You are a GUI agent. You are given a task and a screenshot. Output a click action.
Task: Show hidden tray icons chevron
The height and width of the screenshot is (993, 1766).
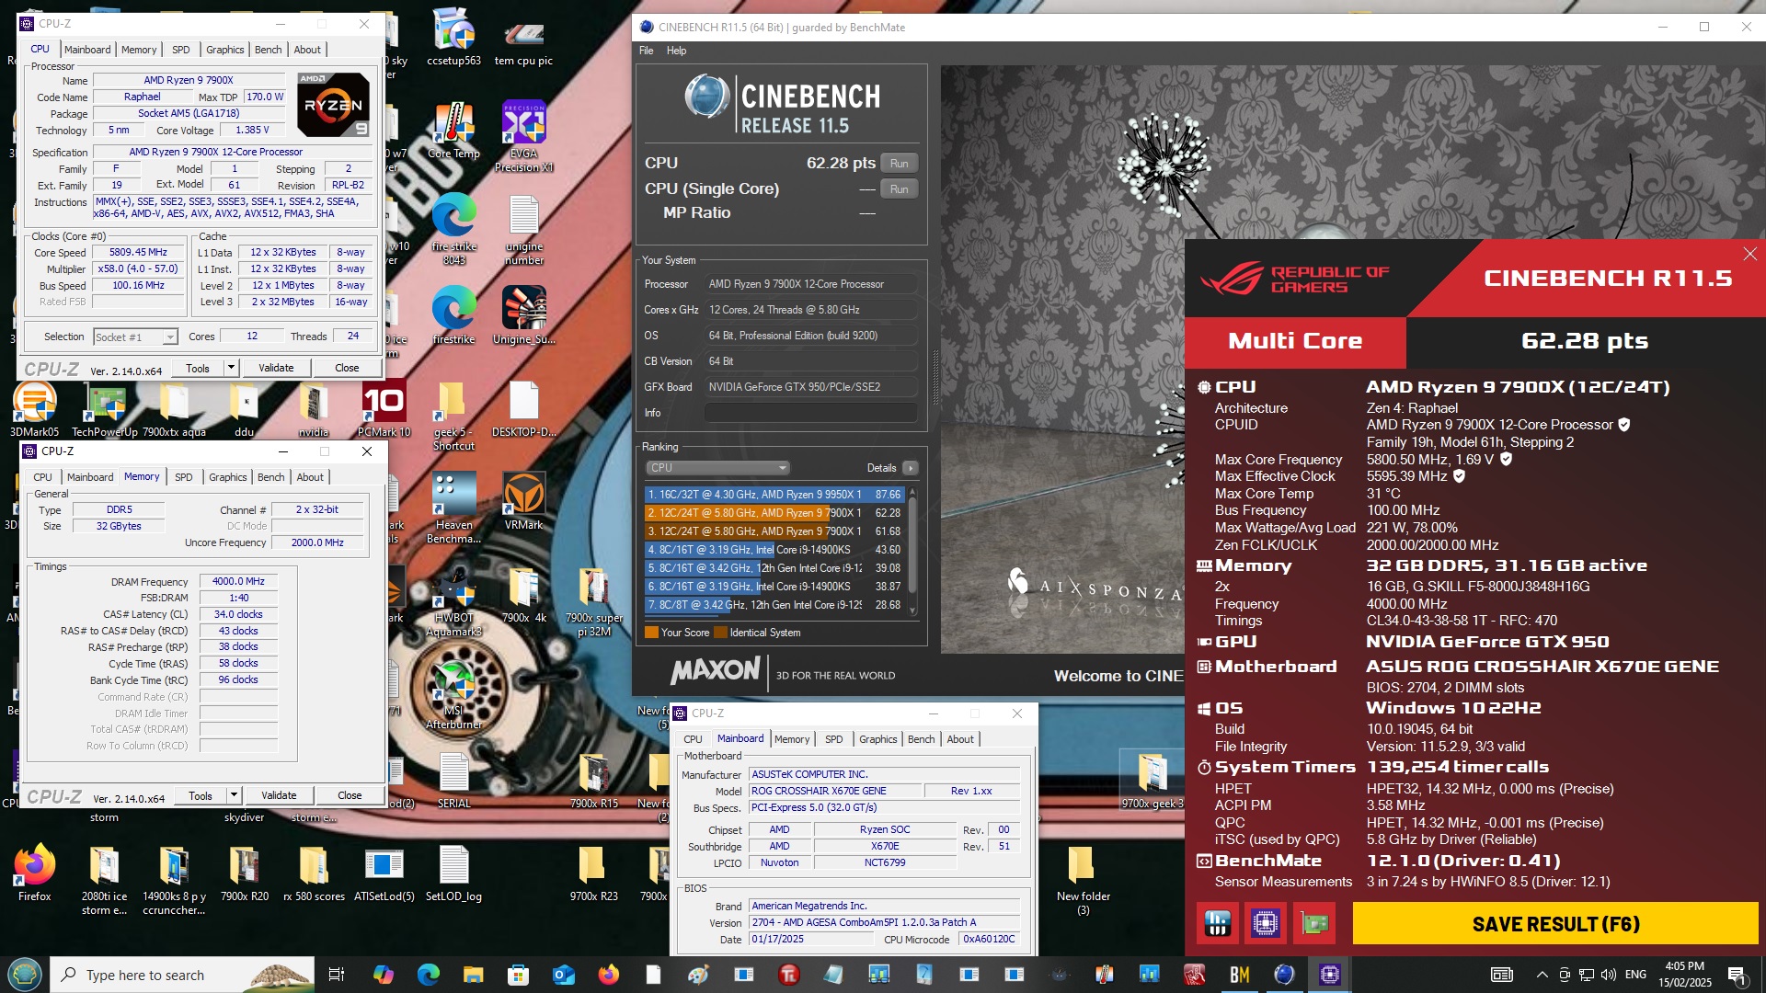pos(1542,975)
